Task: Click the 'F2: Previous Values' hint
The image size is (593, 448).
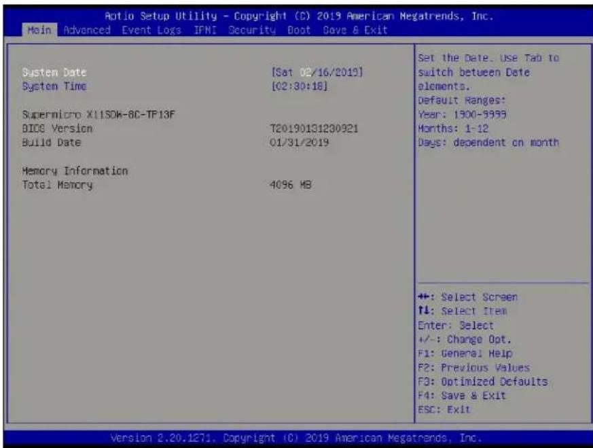Action: 473,367
